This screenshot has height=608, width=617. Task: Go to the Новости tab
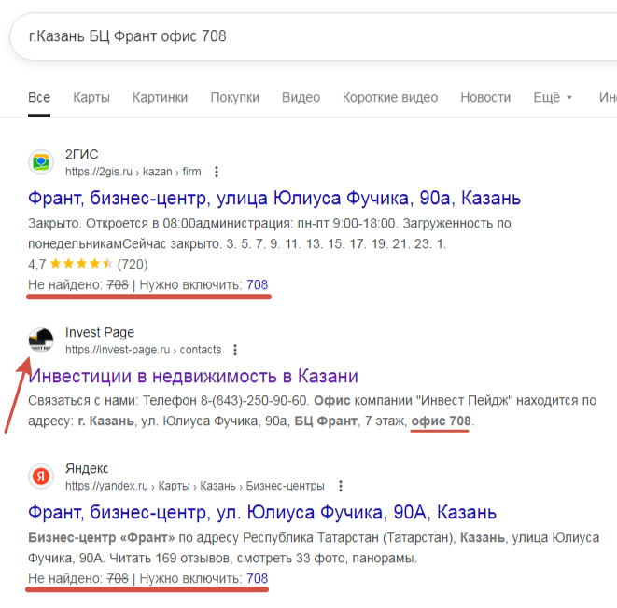(x=485, y=97)
